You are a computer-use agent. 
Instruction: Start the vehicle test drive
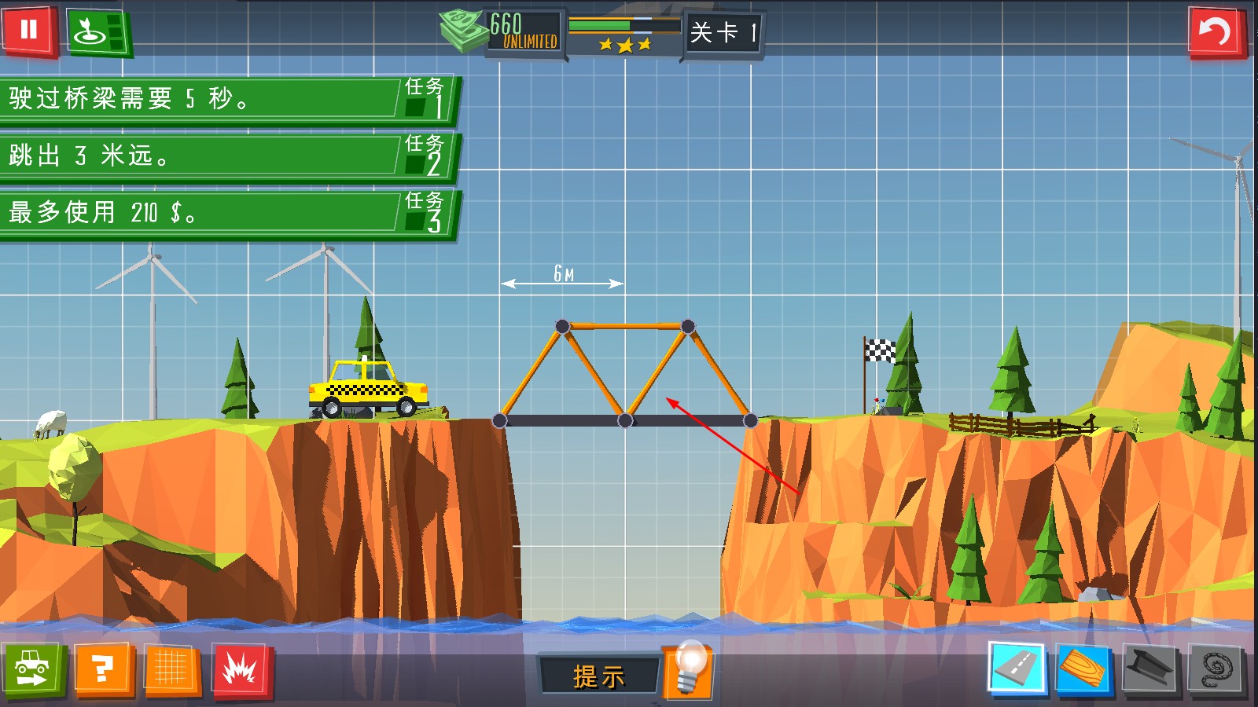tap(32, 670)
